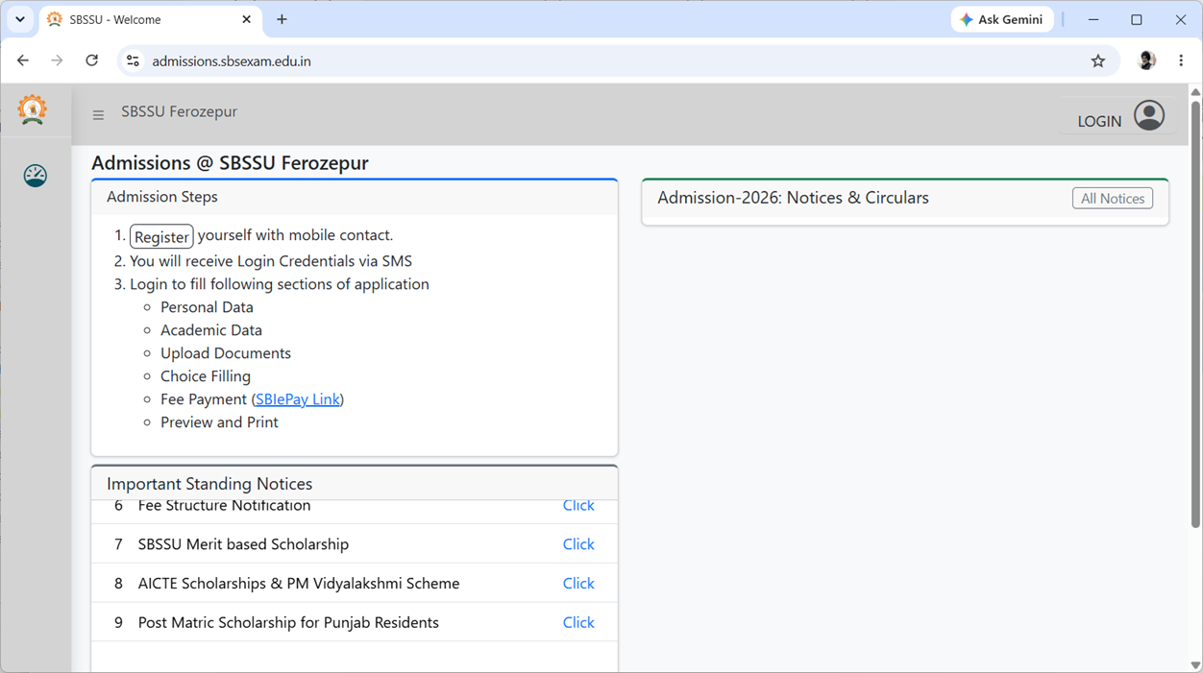Viewport: 1203px width, 673px height.
Task: Click "Fee Structure Notification" text
Action: coord(224,506)
